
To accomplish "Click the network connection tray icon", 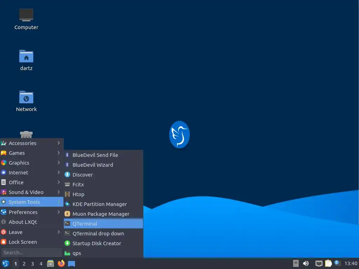I will coord(319,263).
